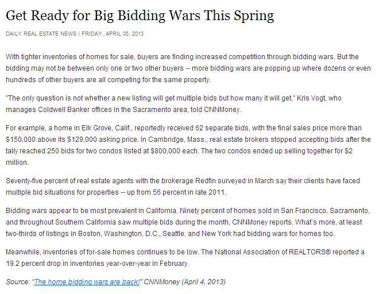
Task: Click the "$800,000" listing price text
Action: tap(165, 151)
